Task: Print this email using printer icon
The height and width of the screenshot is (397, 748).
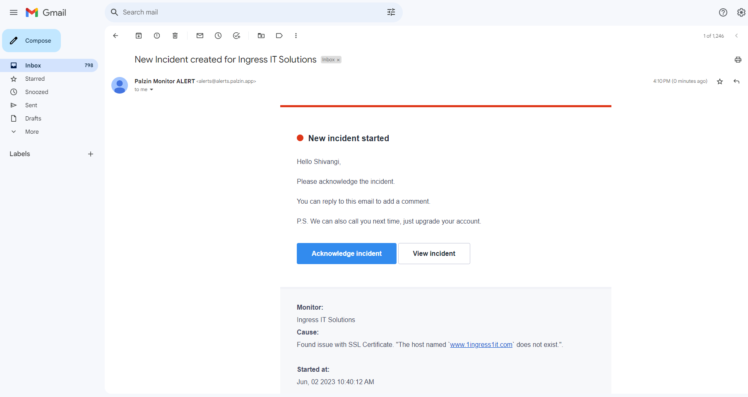Action: (x=738, y=60)
